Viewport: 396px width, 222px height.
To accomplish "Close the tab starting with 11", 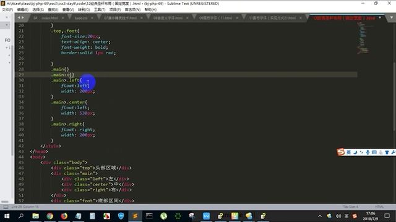I will (x=301, y=18).
